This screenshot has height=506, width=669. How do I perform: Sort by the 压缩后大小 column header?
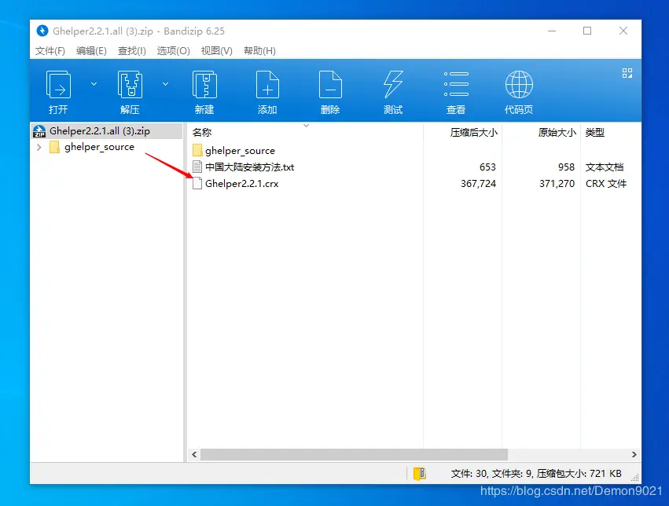point(473,133)
